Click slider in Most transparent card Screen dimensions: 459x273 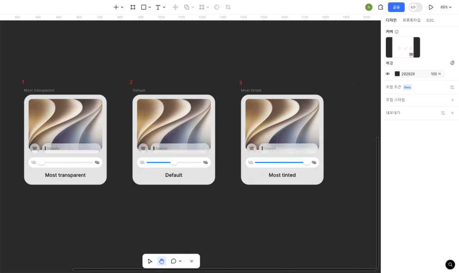point(66,162)
